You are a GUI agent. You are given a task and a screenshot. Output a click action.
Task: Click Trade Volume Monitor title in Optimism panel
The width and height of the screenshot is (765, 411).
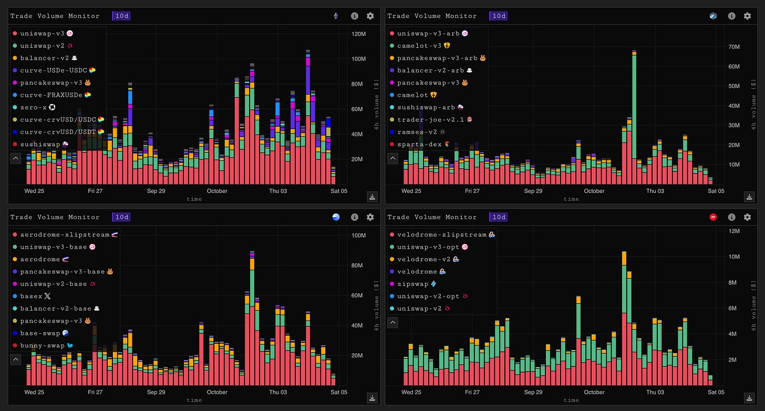tap(432, 217)
